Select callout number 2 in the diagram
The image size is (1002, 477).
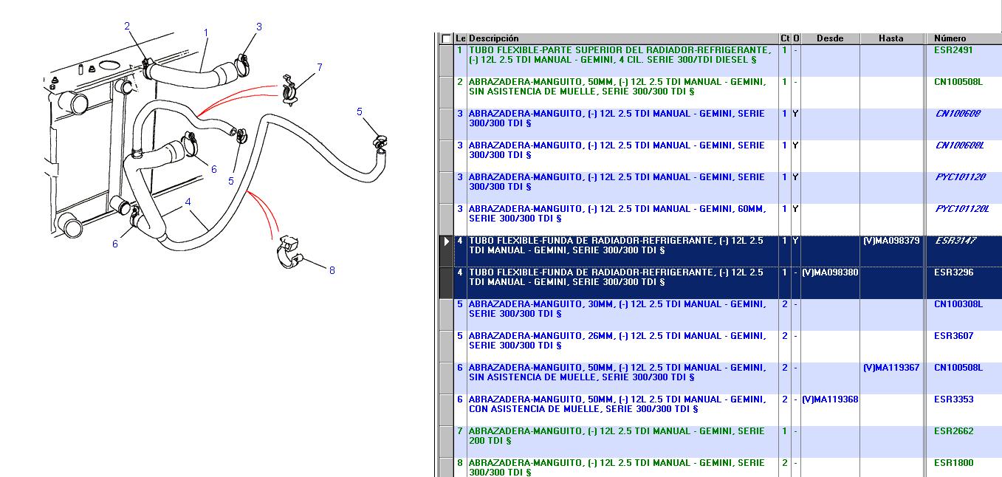[127, 26]
